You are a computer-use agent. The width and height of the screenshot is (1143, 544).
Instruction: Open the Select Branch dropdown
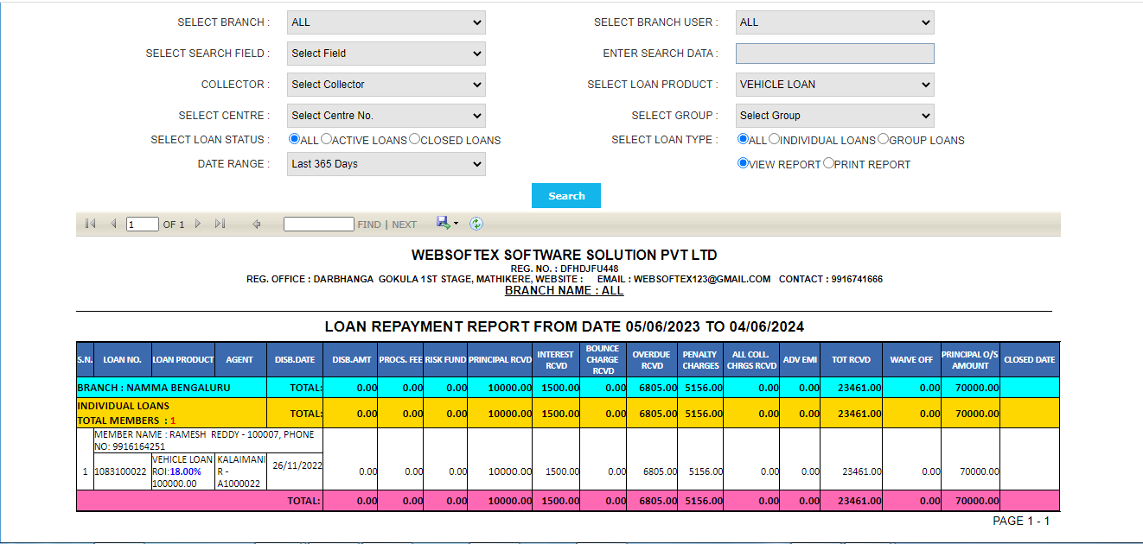pyautogui.click(x=386, y=22)
